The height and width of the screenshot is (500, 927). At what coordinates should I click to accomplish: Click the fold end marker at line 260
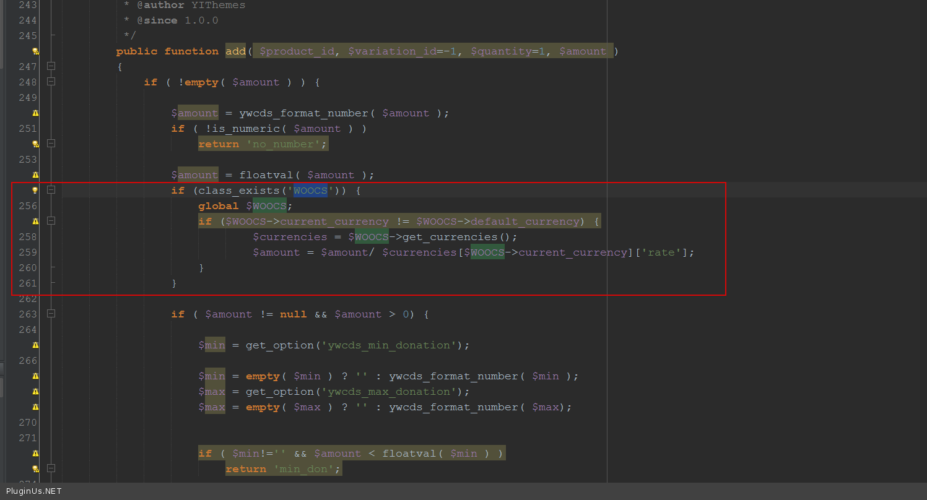(x=52, y=268)
